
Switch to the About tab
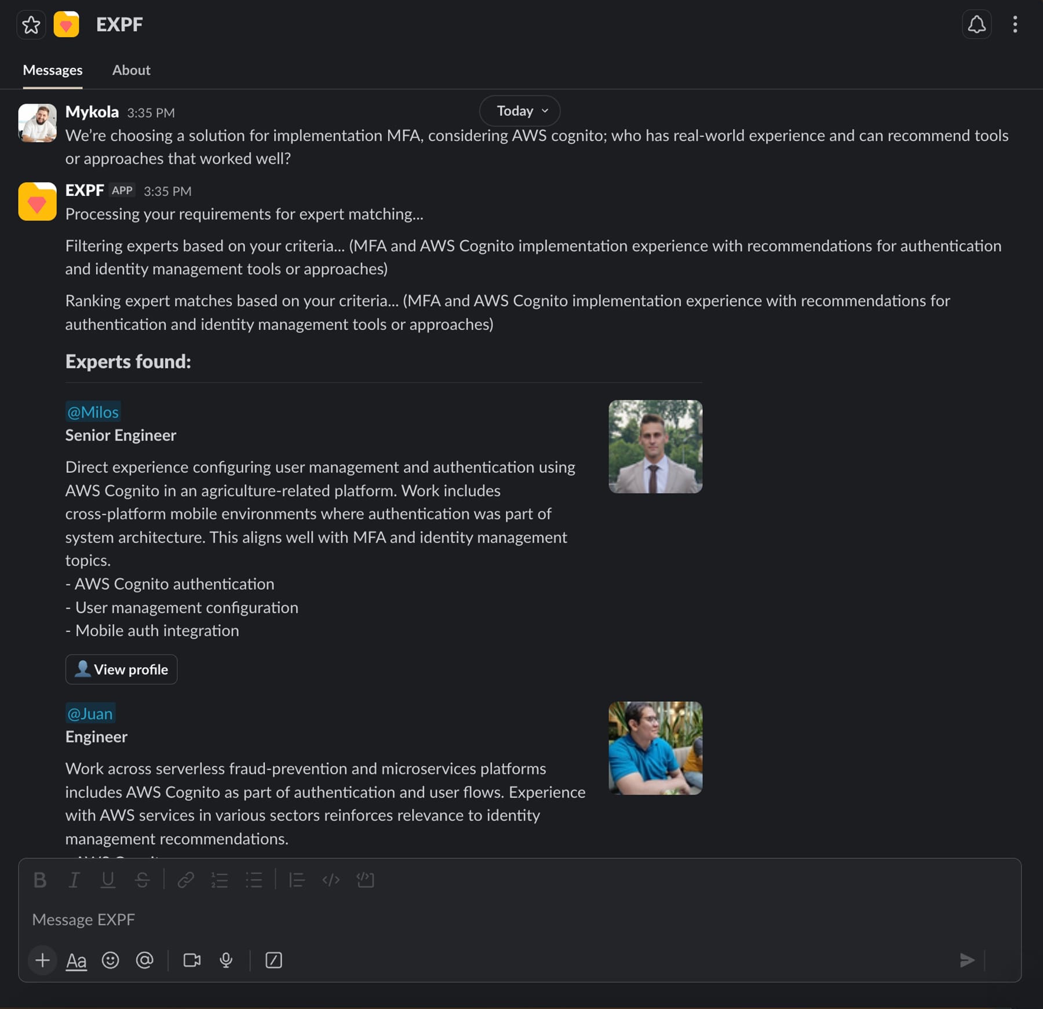click(x=131, y=70)
